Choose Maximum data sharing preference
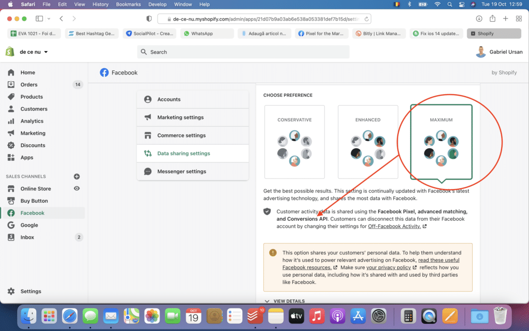 pos(441,142)
